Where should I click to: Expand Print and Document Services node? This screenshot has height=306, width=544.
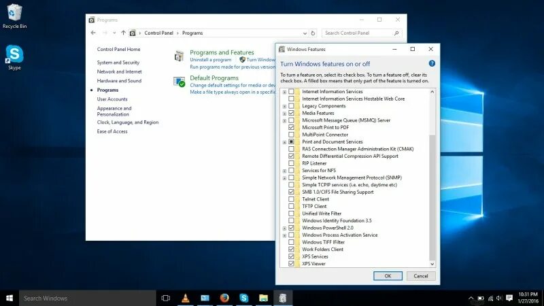(284, 142)
